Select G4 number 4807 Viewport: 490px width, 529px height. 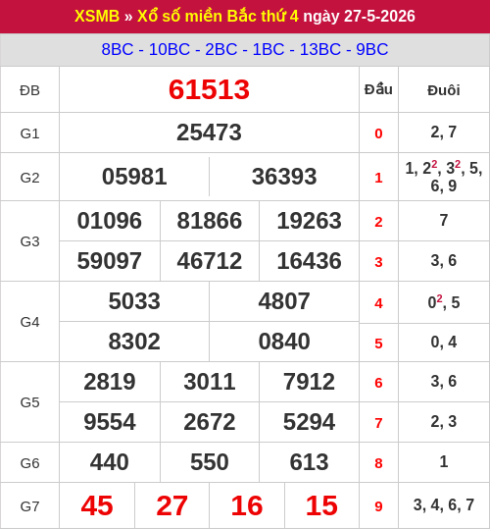[284, 301]
